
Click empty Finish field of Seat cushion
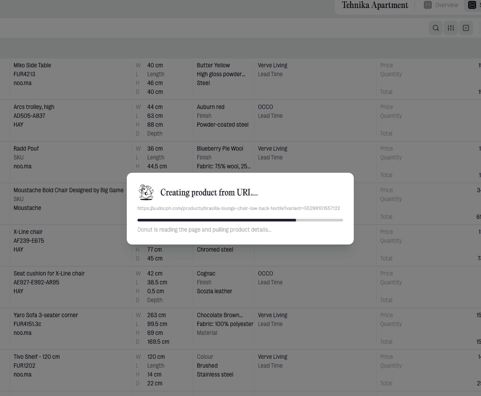pos(204,283)
